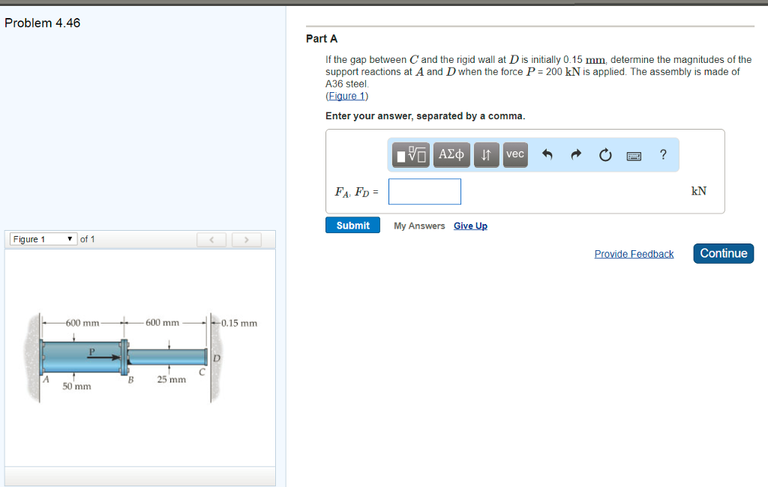768x487 pixels.
Task: Open the equation help question mark
Action: pyautogui.click(x=663, y=154)
